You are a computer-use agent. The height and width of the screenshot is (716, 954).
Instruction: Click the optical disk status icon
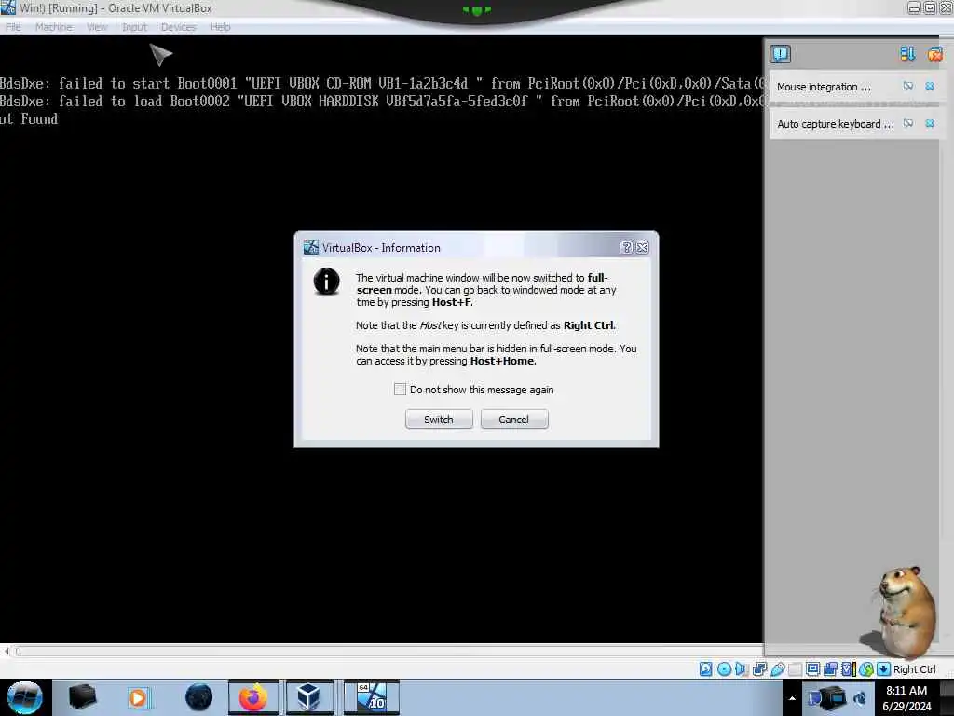724,669
